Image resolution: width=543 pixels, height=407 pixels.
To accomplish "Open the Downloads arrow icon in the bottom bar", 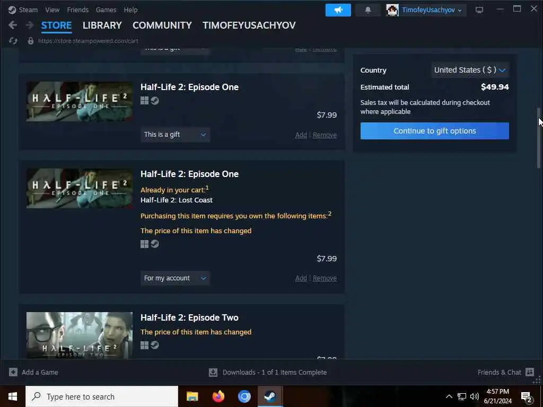I will [x=213, y=373].
